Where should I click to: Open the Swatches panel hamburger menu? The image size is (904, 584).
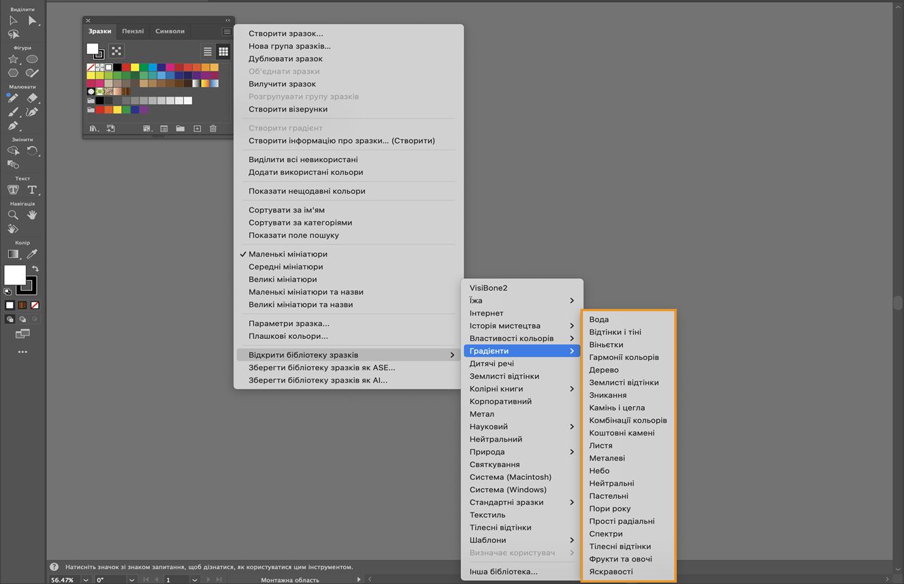227,31
